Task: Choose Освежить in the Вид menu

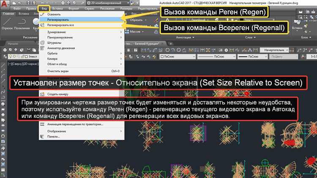Action: 82,14
